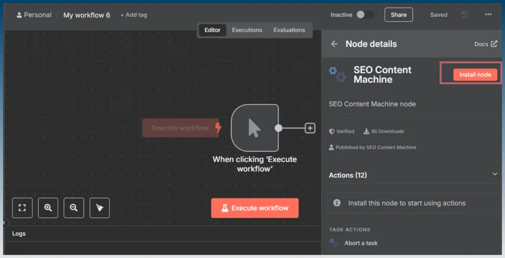The image size is (505, 258).
Task: Click Add tag next to workflow name
Action: pyautogui.click(x=134, y=15)
